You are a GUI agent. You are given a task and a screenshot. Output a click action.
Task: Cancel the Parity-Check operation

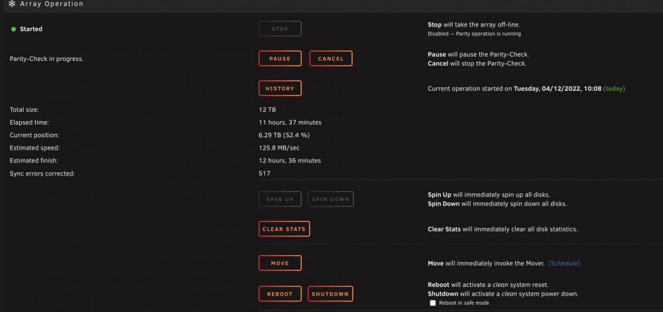331,59
